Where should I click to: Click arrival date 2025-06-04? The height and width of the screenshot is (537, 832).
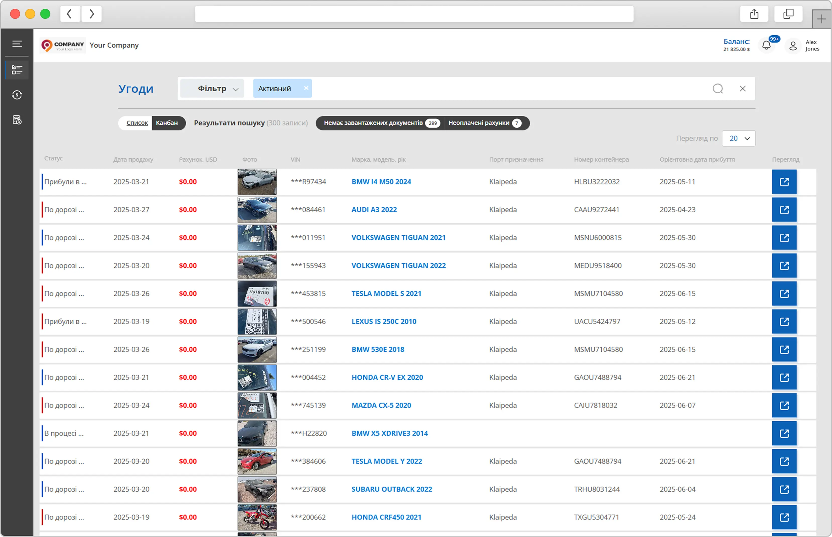[677, 489]
